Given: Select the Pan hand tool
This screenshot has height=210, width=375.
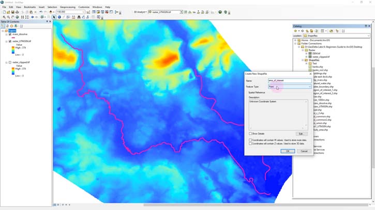Looking at the screenshot, I should click(x=13, y=17).
